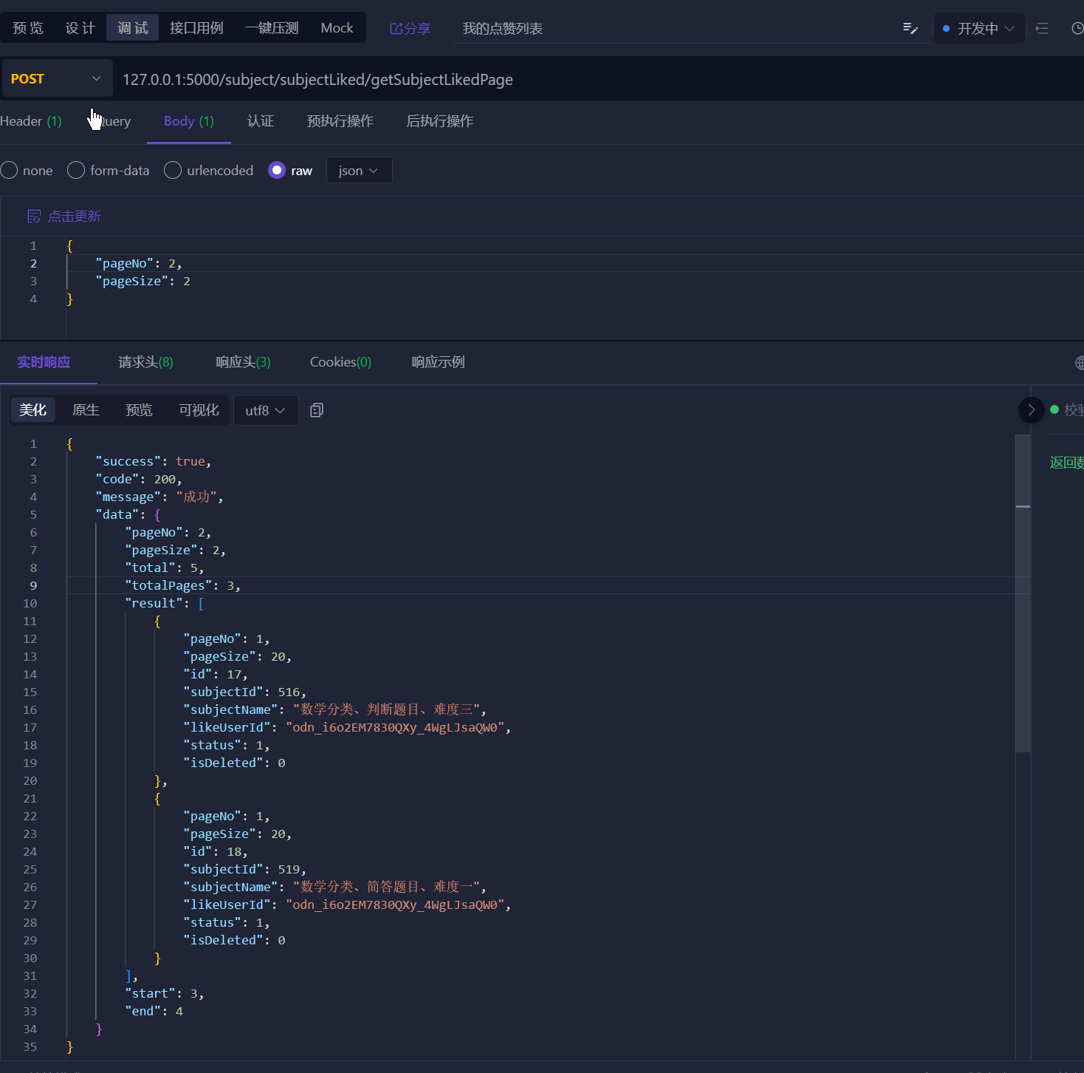
Task: Switch to the Mock tab
Action: click(x=337, y=28)
